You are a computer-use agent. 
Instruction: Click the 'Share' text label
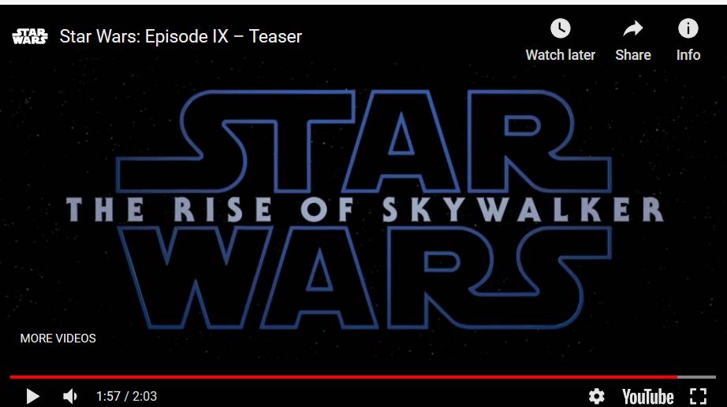pos(633,55)
